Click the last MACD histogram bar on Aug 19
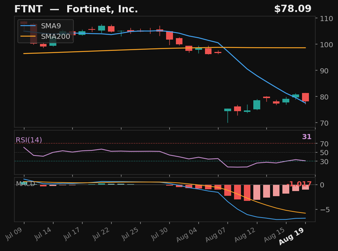The image size is (338, 251). tap(305, 187)
